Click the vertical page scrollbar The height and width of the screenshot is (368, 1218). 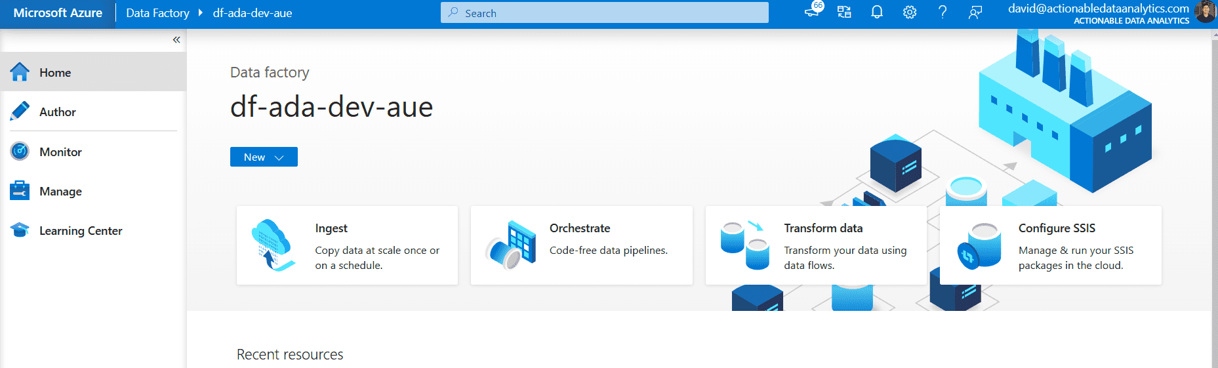(x=1214, y=198)
